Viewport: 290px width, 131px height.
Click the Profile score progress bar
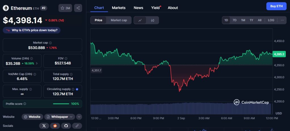(x=61, y=104)
